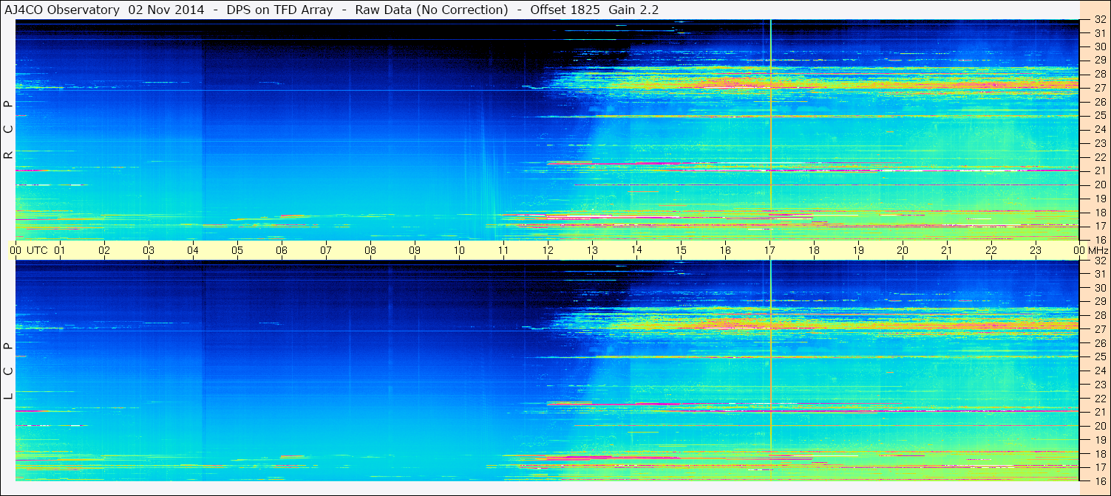Select the 20 hour mark on UTC axis
Image resolution: width=1111 pixels, height=496 pixels.
(x=903, y=250)
